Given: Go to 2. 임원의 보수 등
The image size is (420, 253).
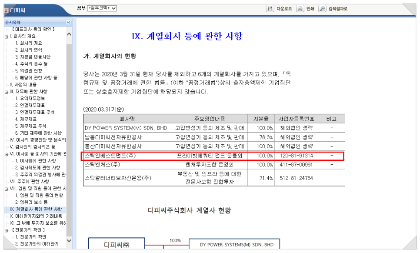Looking at the screenshot, I should [x=32, y=203].
